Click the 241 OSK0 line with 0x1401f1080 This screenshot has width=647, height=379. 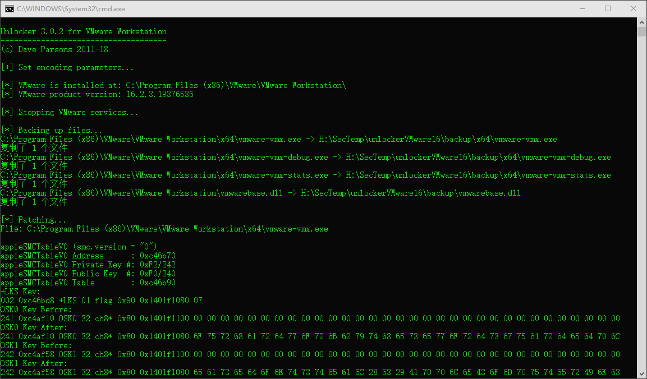point(310,336)
